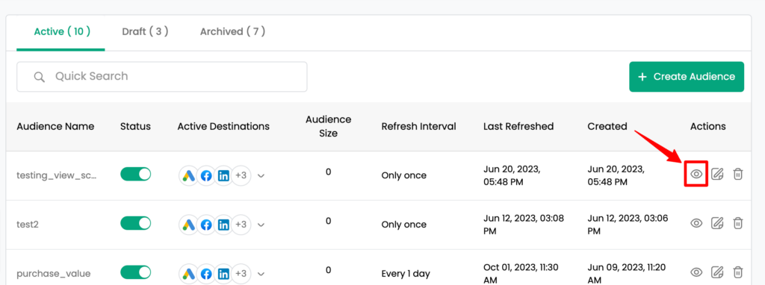The image size is (765, 285).
Task: Click the testing_view_sc... audience name
Action: coord(57,175)
